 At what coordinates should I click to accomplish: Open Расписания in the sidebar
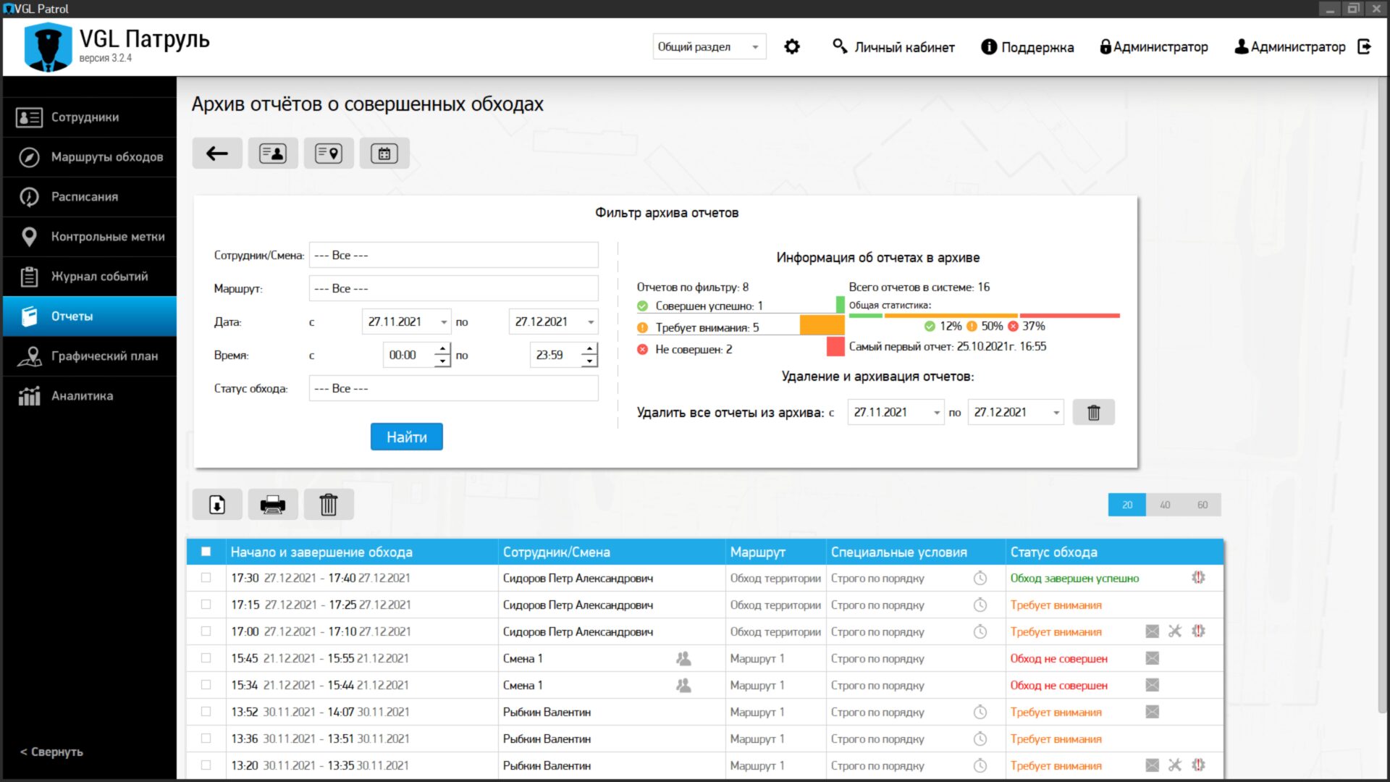[x=90, y=197]
